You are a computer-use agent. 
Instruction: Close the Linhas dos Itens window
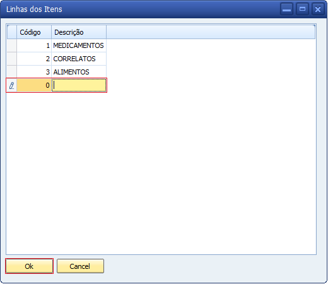coord(318,9)
